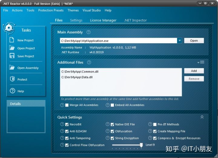This screenshot has width=218, height=158.
Task: Toggle the Merge All Assemblies checkbox
Action: [67, 105]
